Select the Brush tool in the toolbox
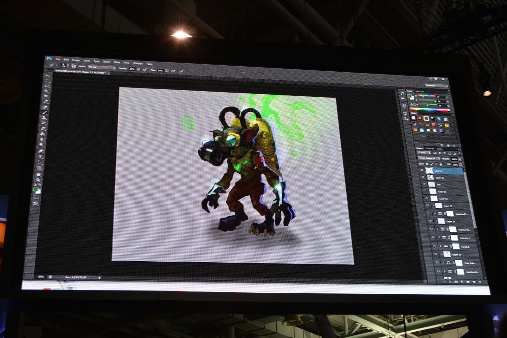 45,112
